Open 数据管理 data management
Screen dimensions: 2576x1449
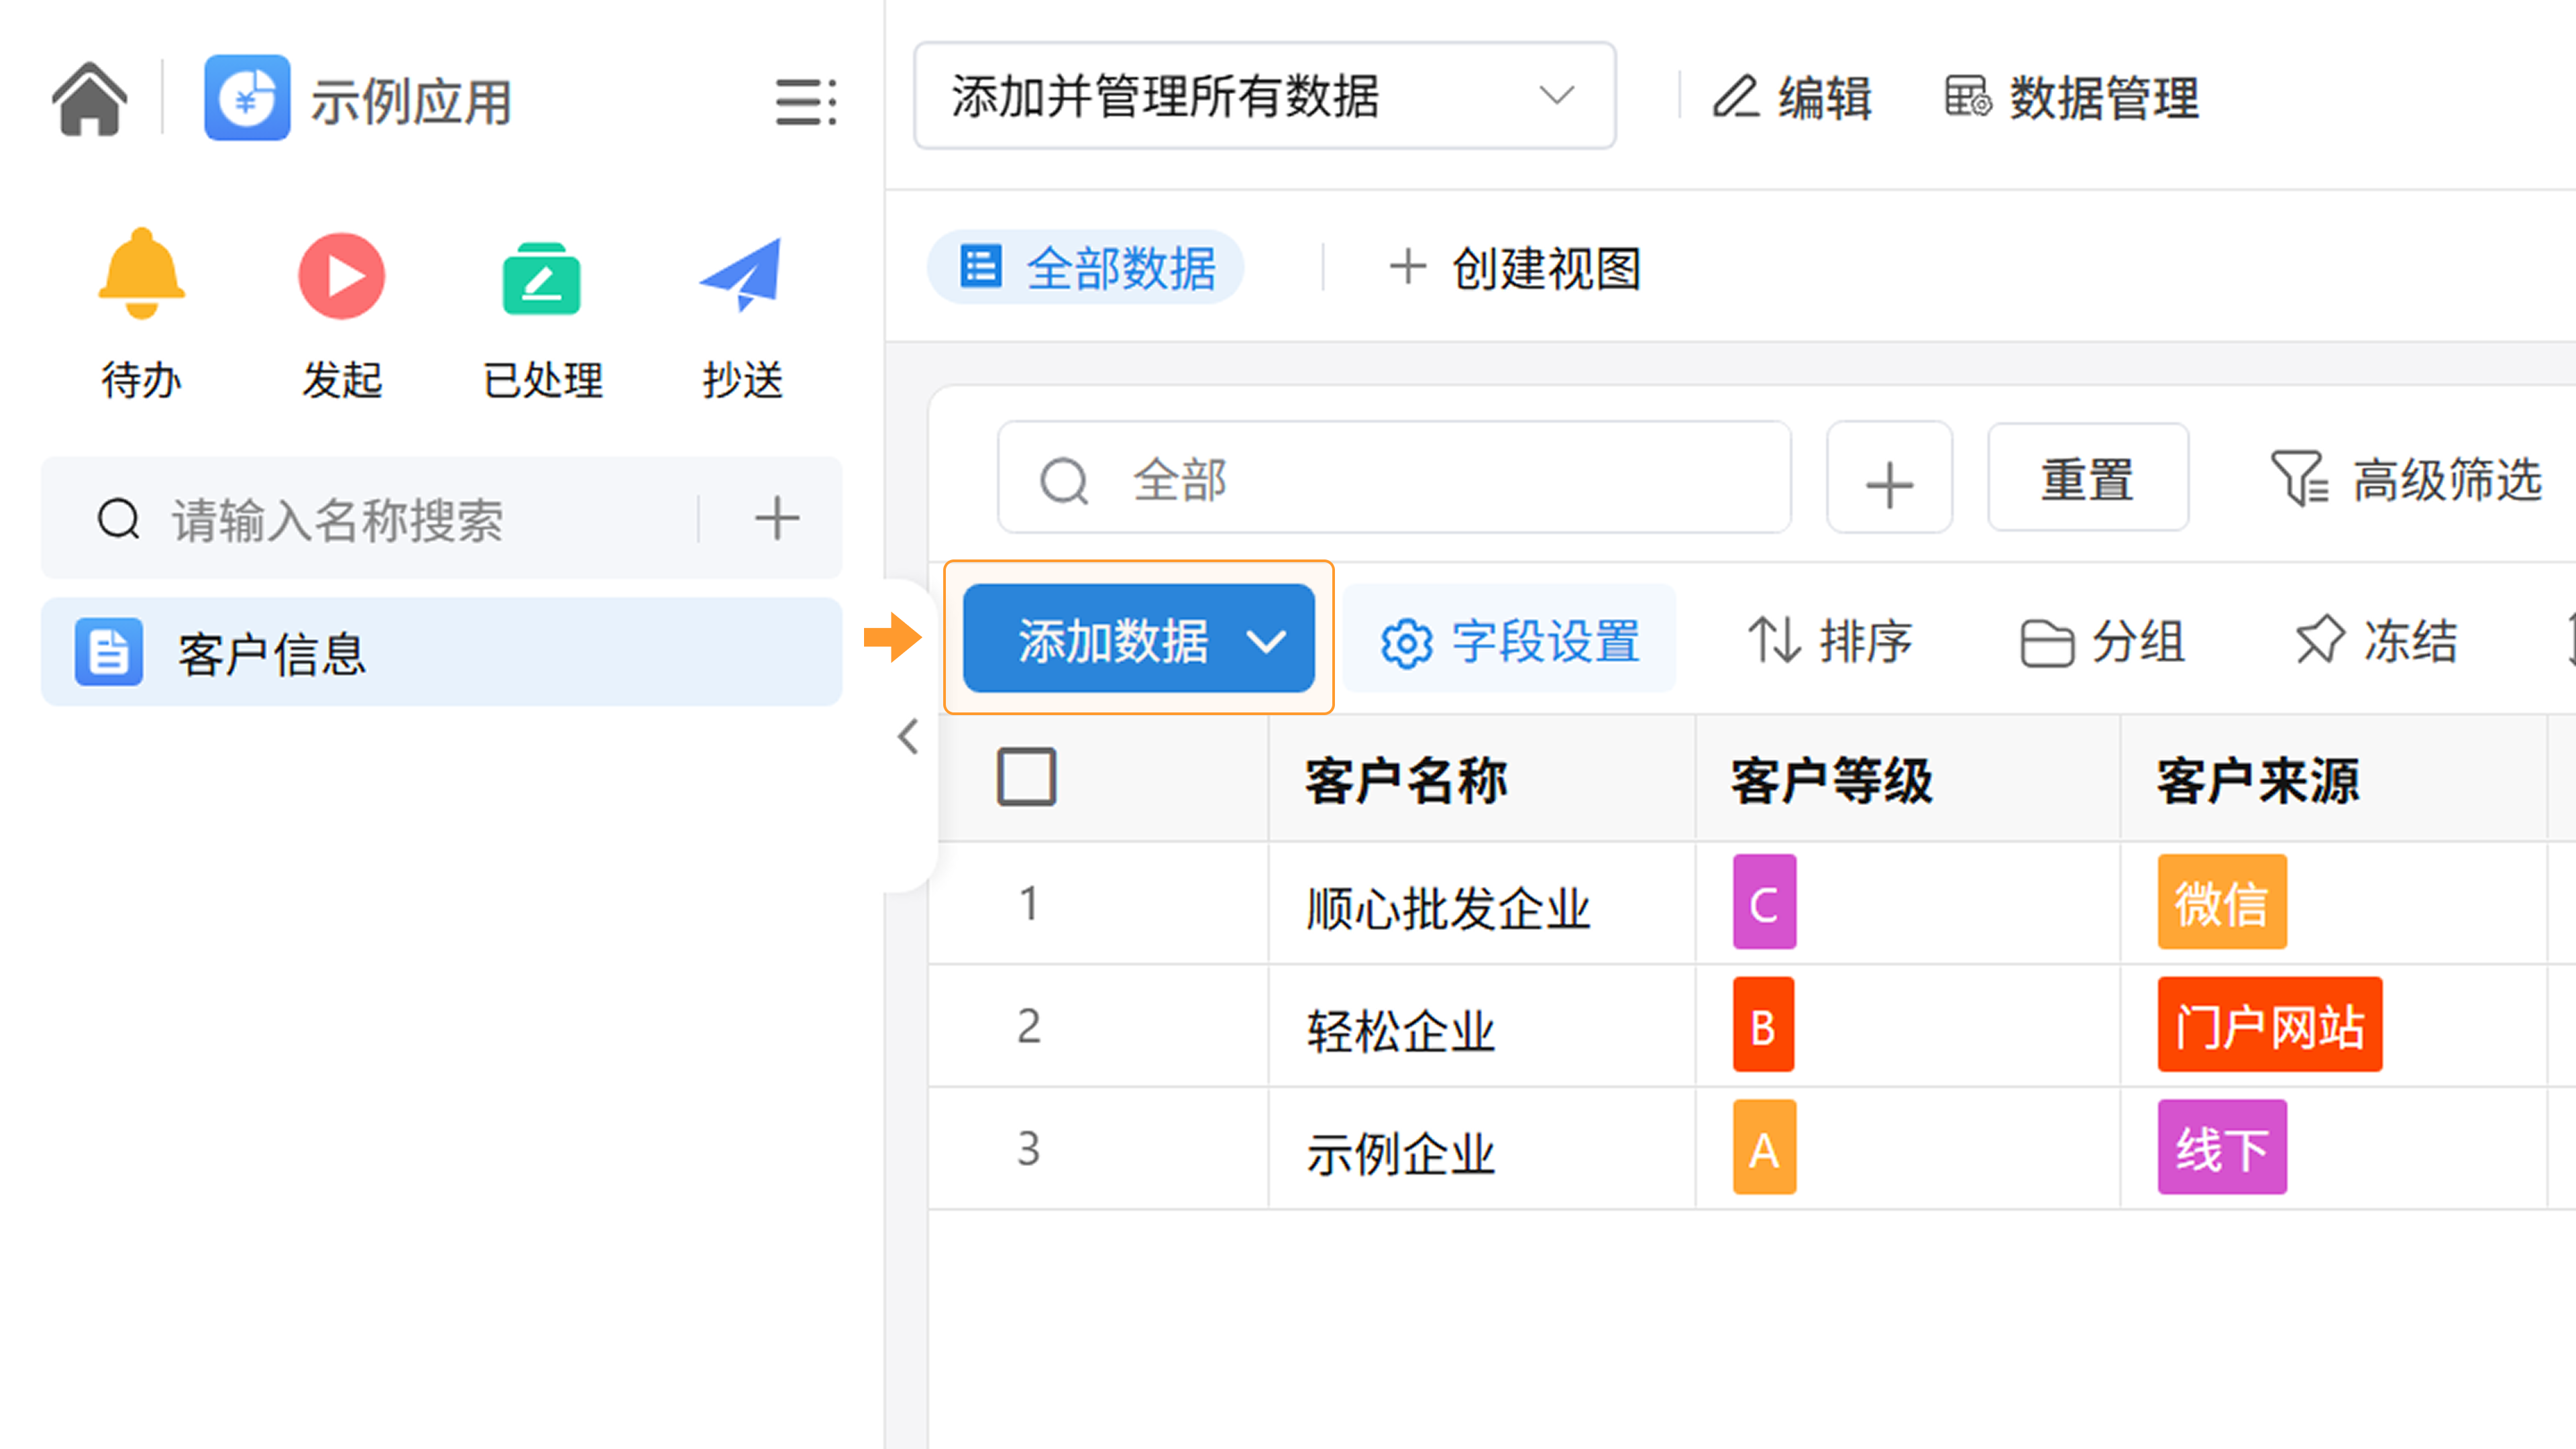click(2072, 98)
